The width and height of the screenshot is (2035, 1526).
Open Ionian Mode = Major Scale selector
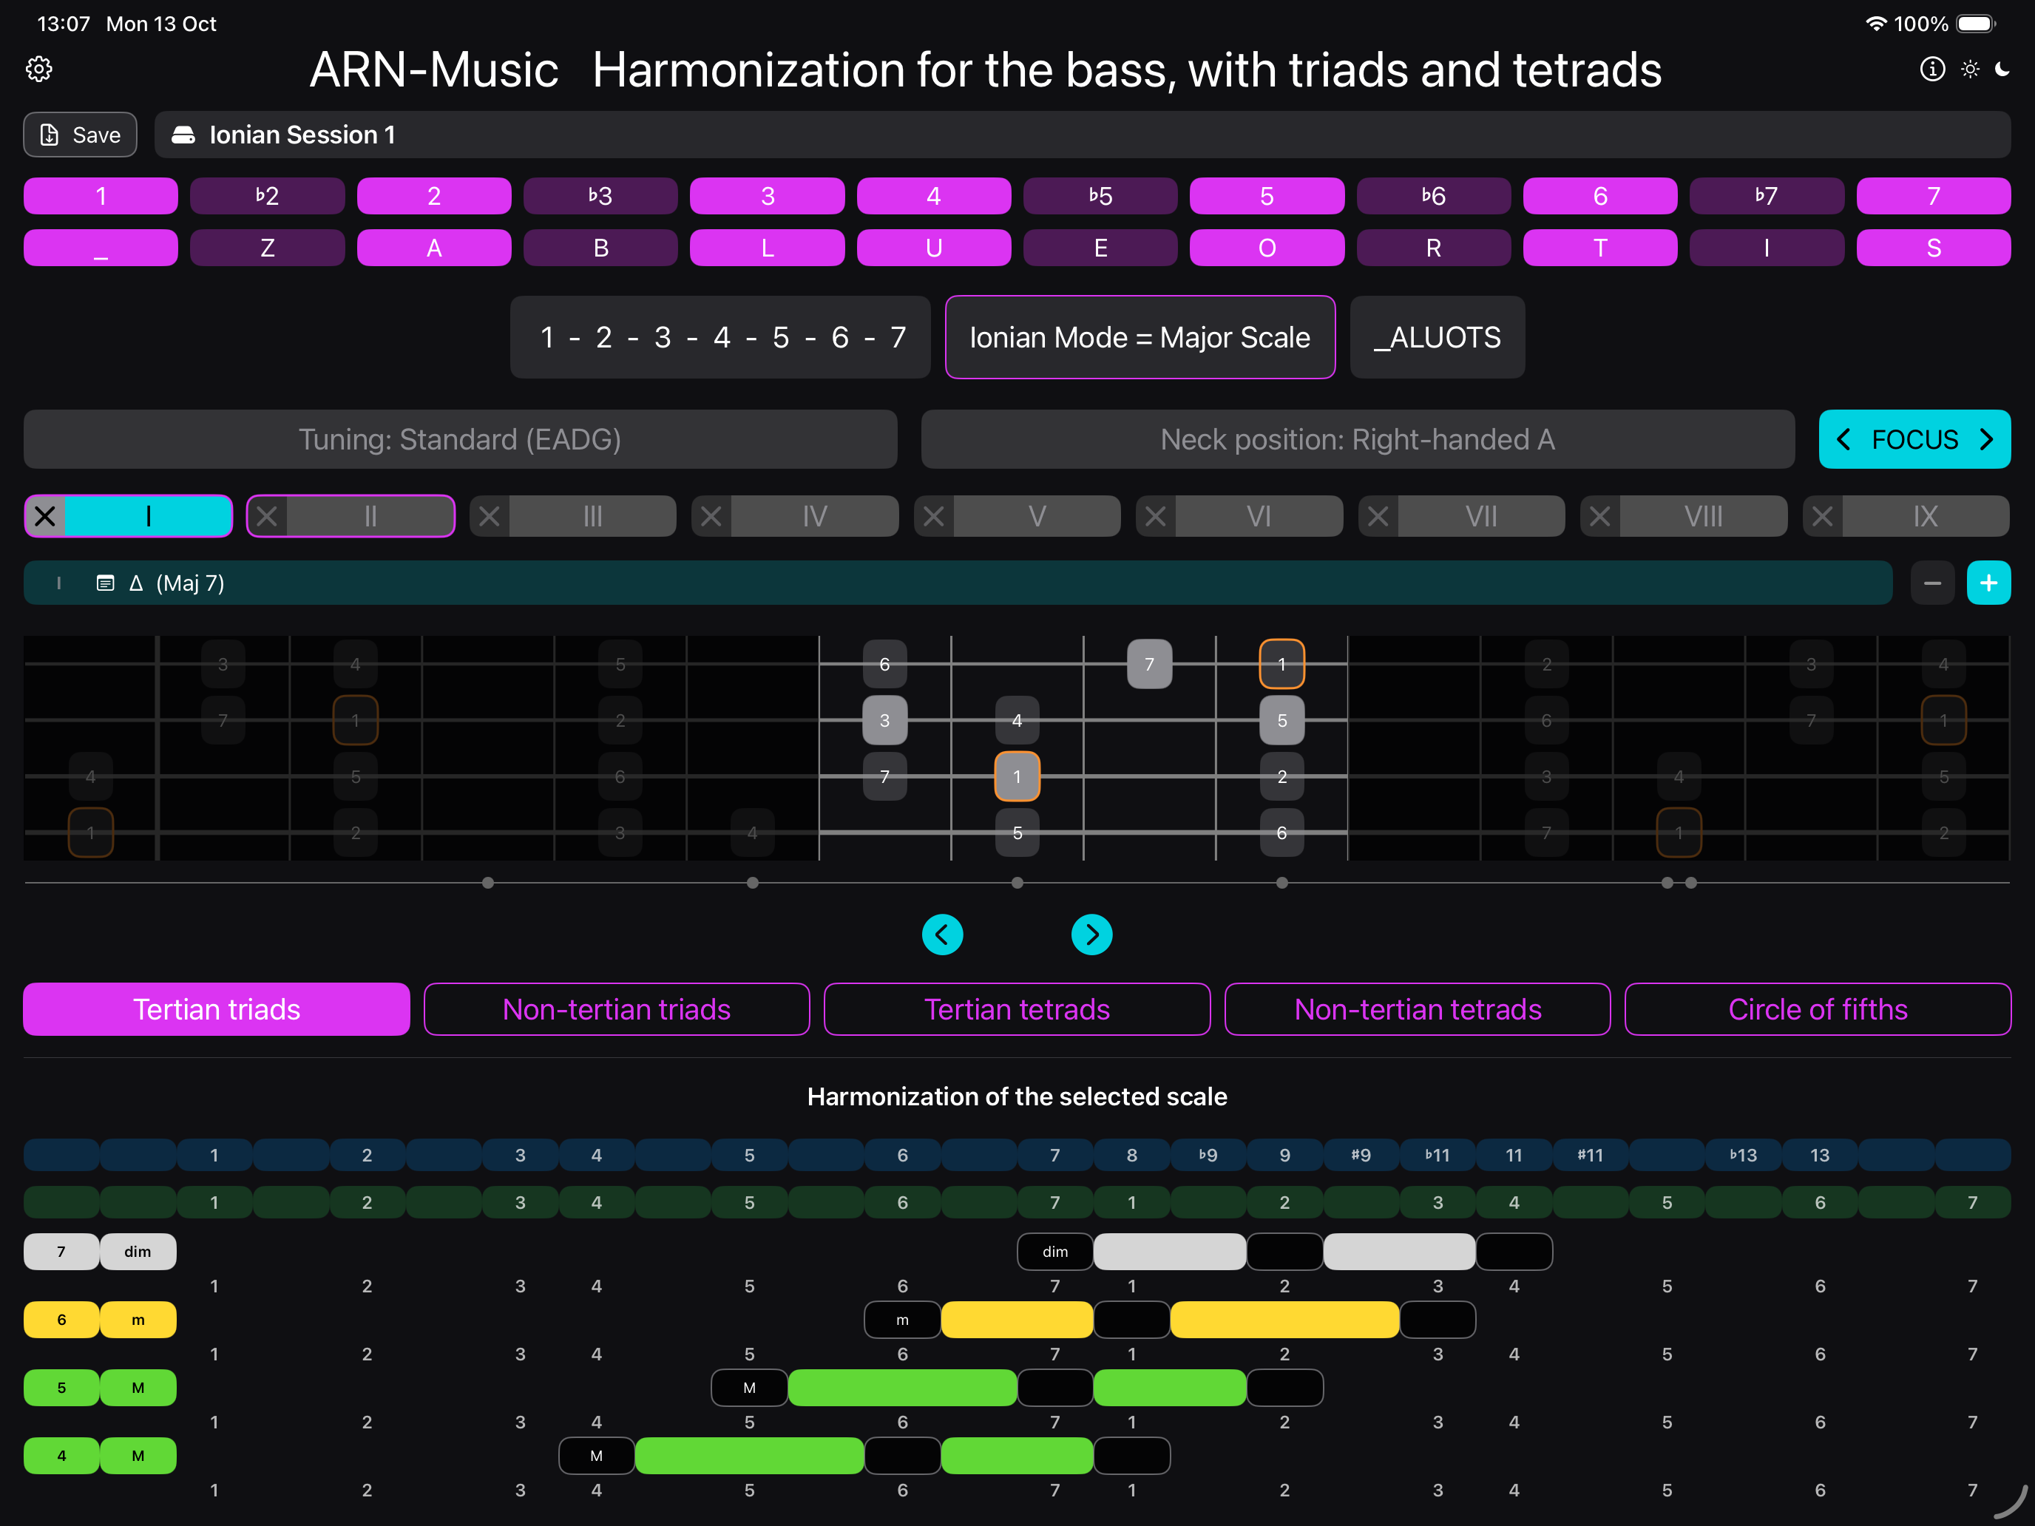1139,338
